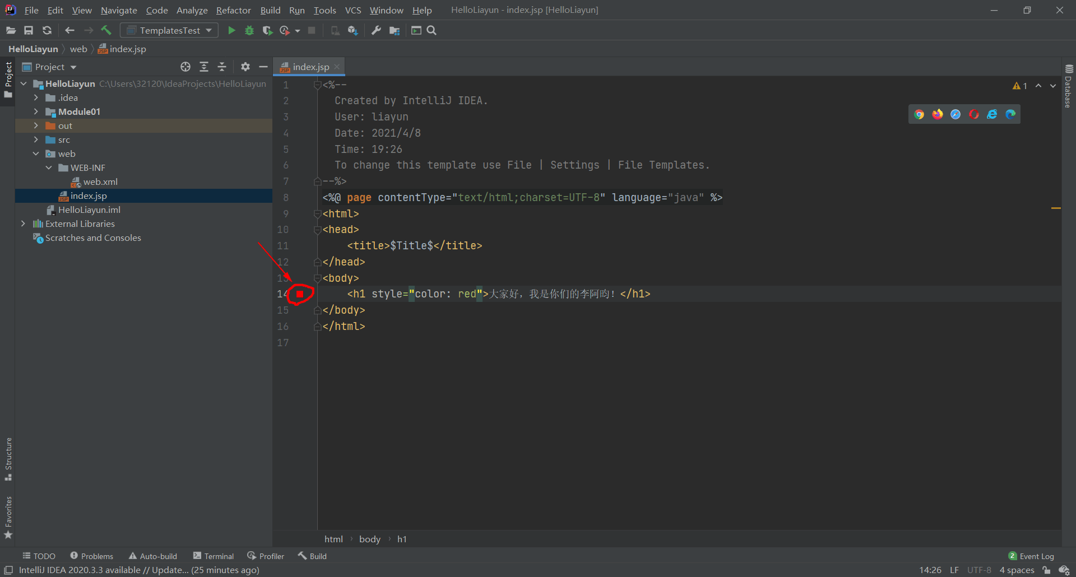Run with coverage icon
The width and height of the screenshot is (1076, 577).
(x=267, y=30)
